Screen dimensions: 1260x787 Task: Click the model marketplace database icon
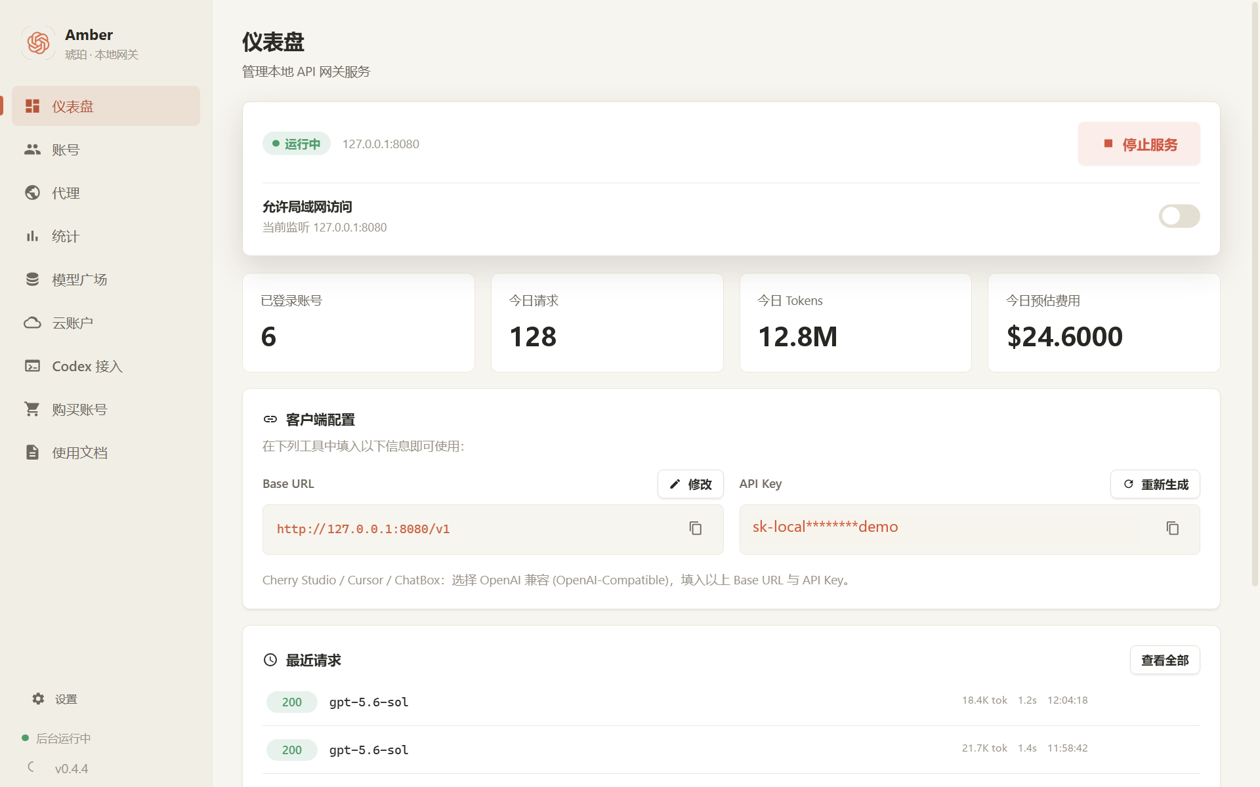(x=32, y=279)
